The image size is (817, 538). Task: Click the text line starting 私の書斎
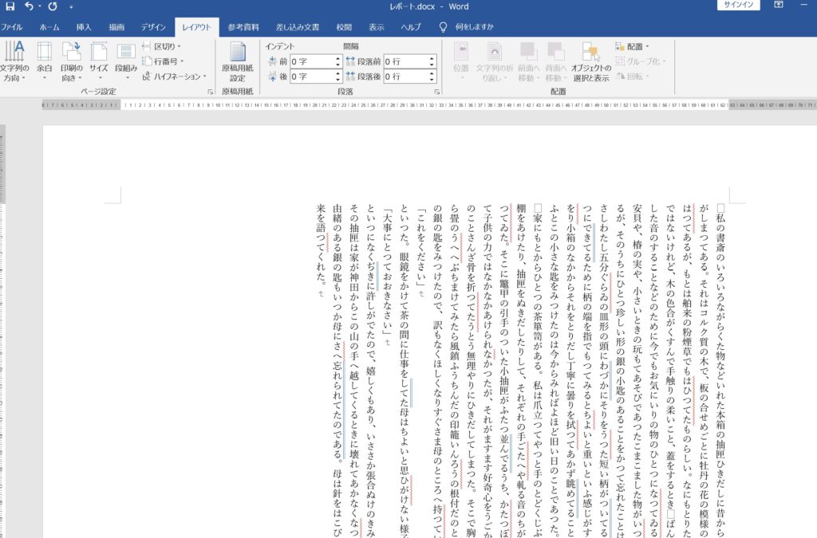pos(720,371)
